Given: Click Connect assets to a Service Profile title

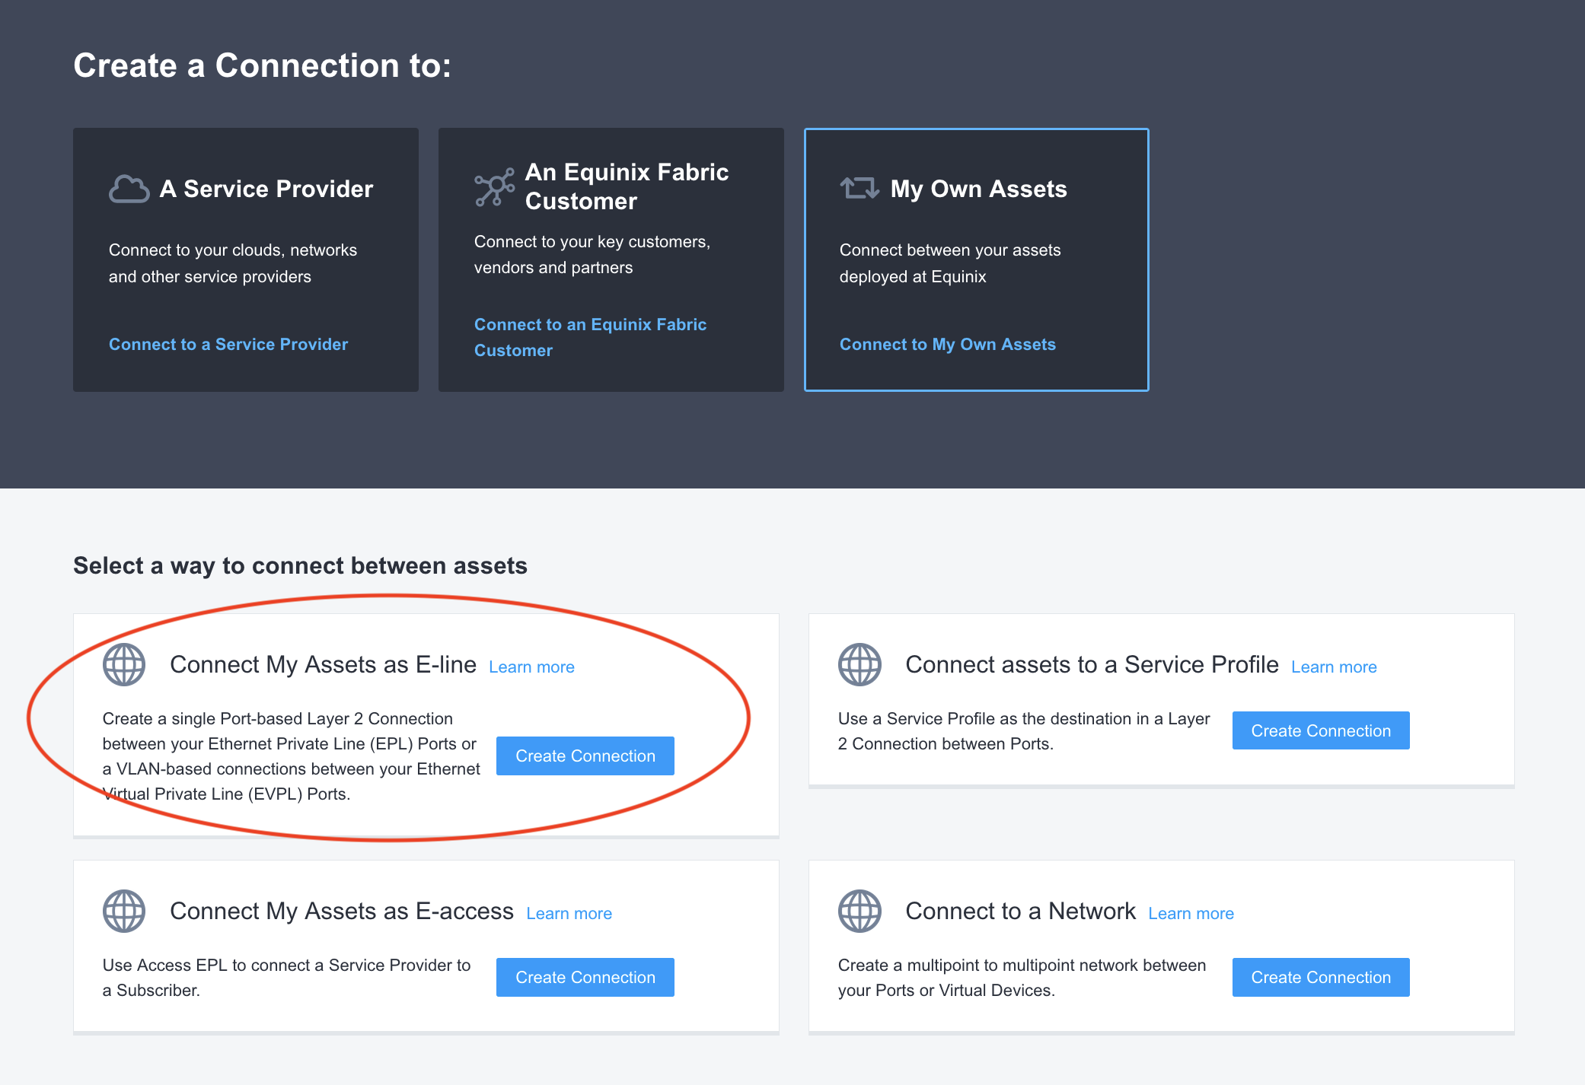Looking at the screenshot, I should click(1092, 664).
